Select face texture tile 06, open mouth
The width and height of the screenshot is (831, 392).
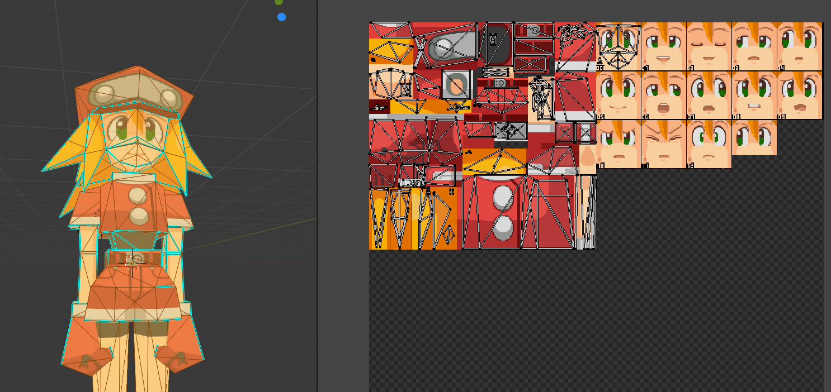[x=664, y=95]
